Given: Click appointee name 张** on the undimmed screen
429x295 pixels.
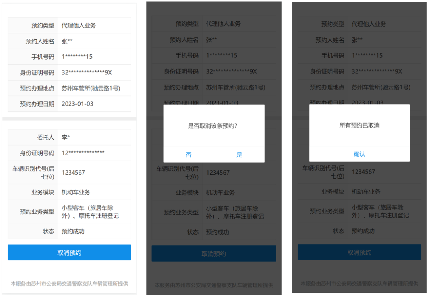Looking at the screenshot, I should click(67, 41).
